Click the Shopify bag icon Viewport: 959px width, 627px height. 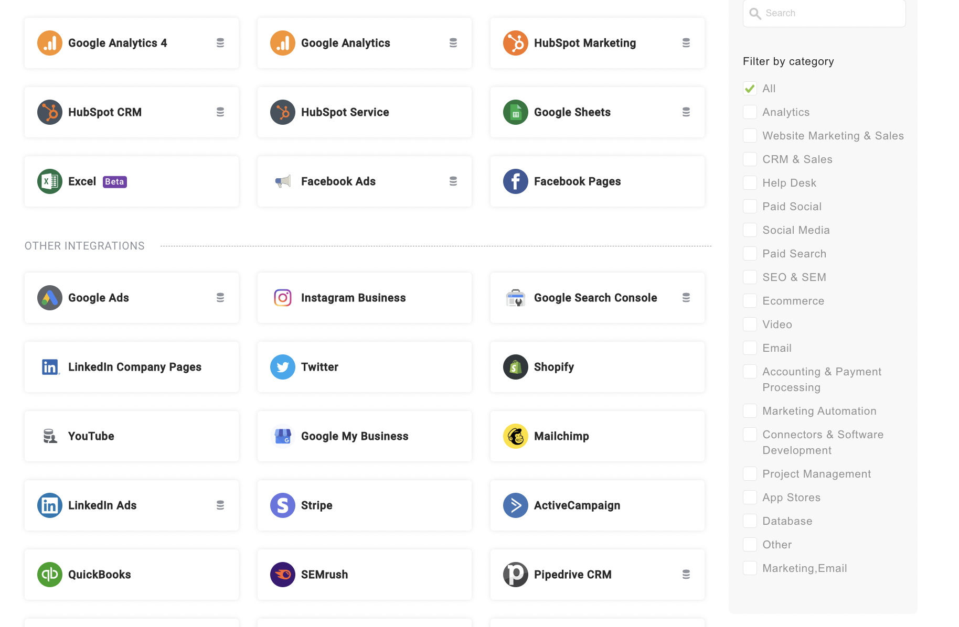(516, 367)
